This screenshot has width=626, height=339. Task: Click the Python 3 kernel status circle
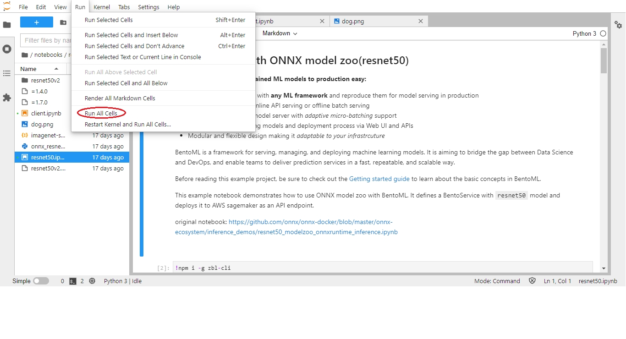pos(603,33)
